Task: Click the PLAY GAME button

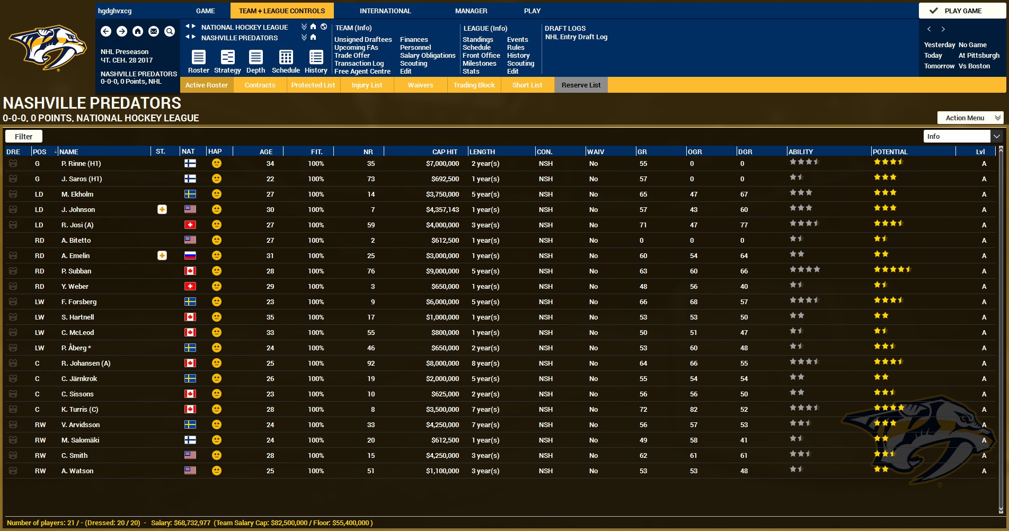Action: click(x=962, y=11)
